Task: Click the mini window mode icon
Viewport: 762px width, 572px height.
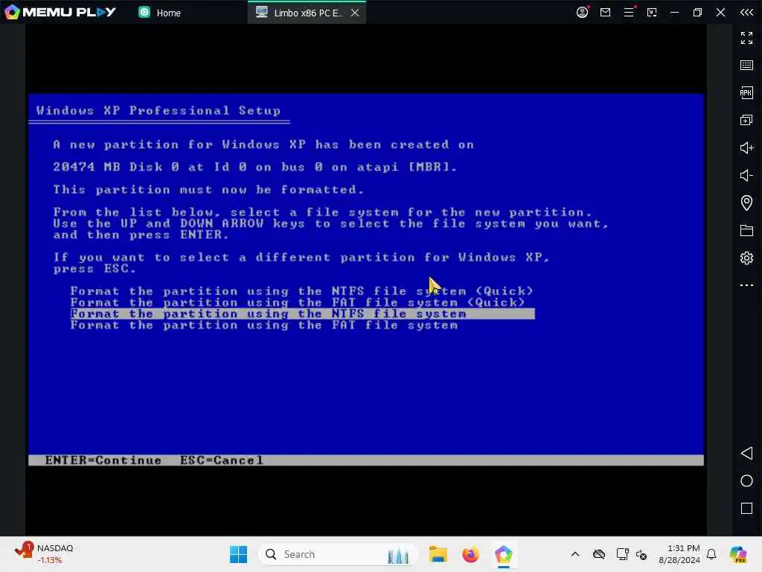Action: tap(652, 12)
